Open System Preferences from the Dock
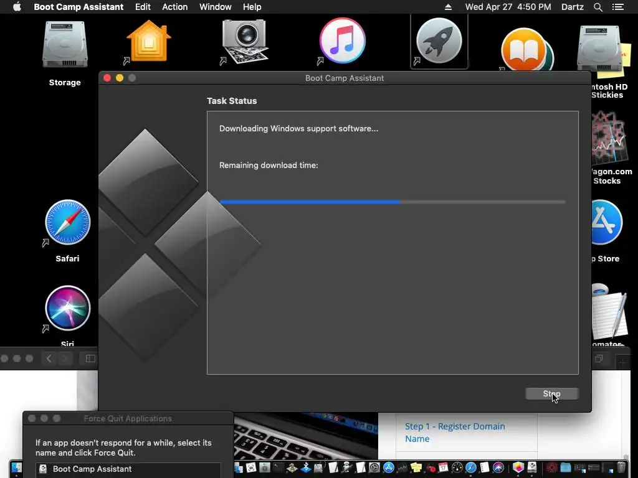Screen dimensions: 638x478 [x=374, y=467]
